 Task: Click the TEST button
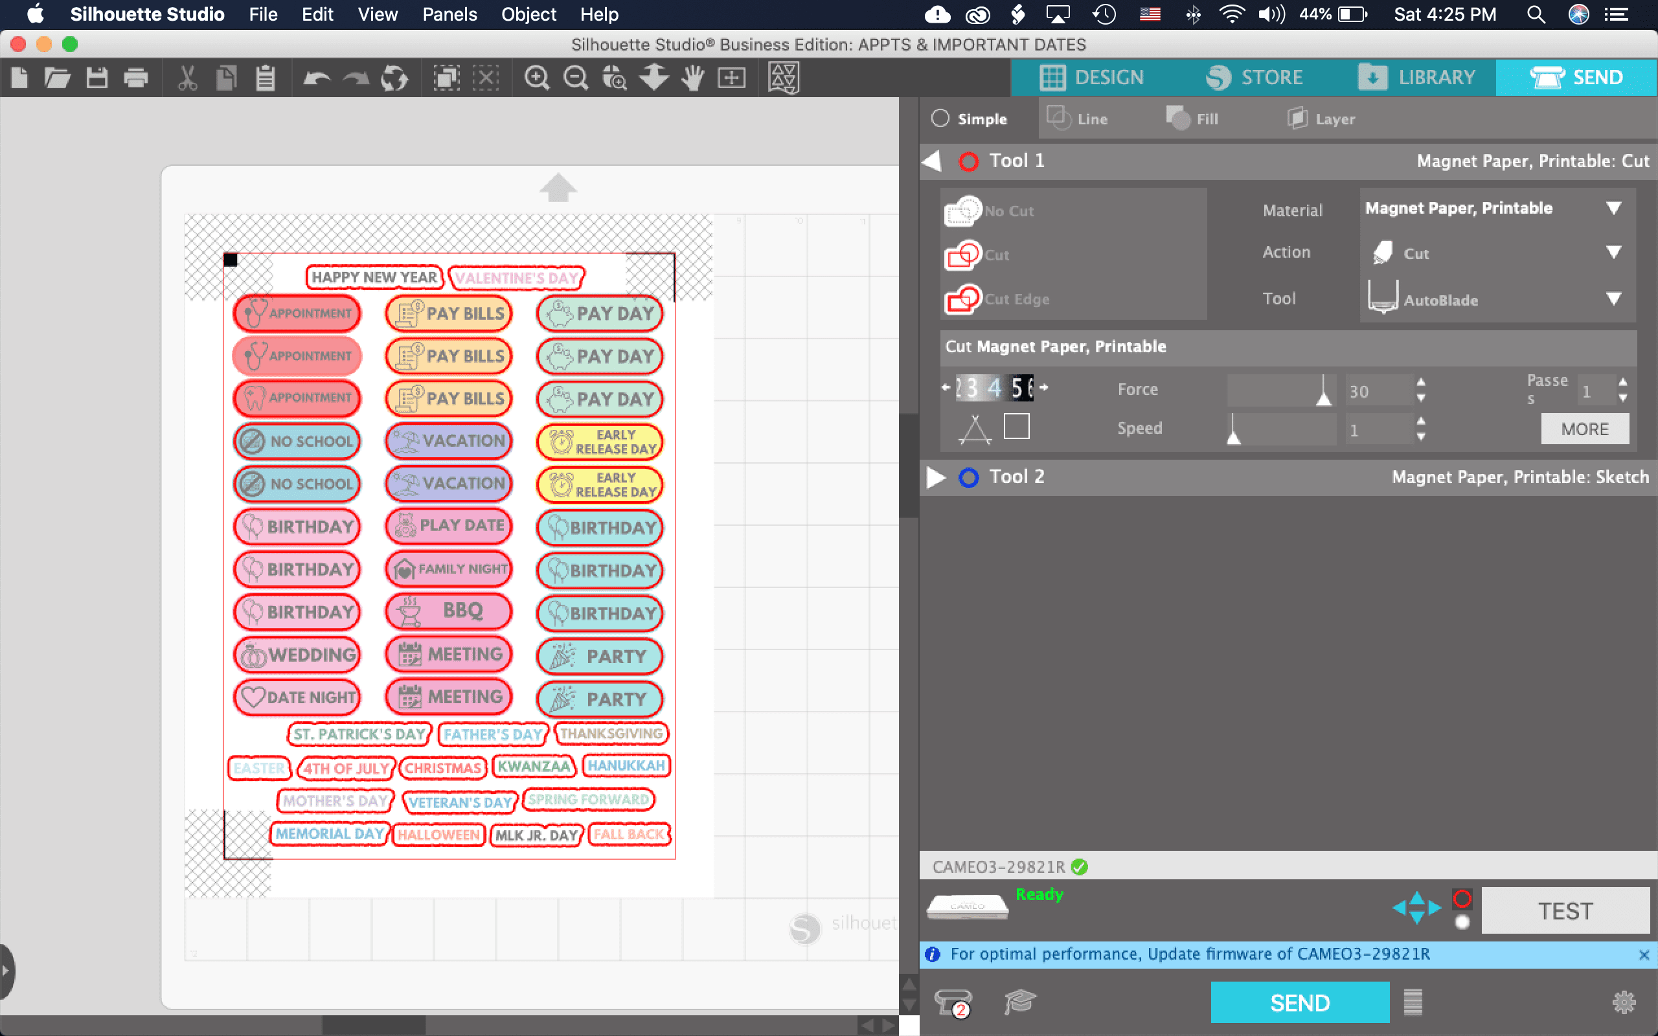click(1565, 910)
